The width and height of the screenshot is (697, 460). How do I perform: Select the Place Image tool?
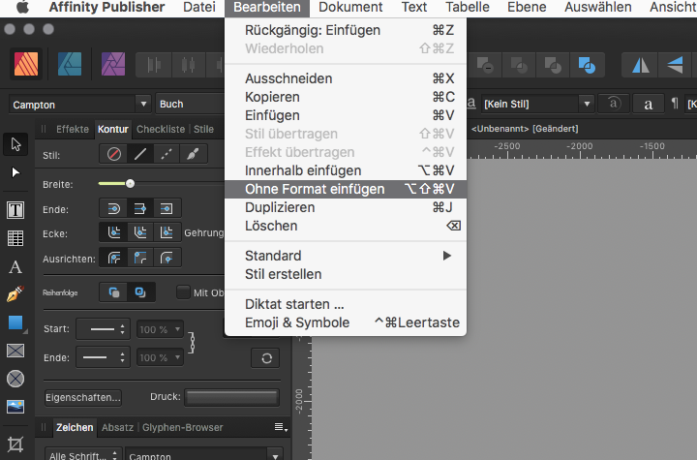point(15,407)
